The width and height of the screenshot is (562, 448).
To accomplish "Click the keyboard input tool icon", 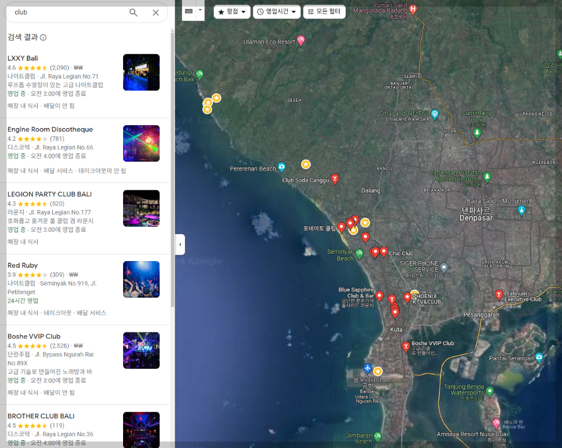I will pos(189,11).
